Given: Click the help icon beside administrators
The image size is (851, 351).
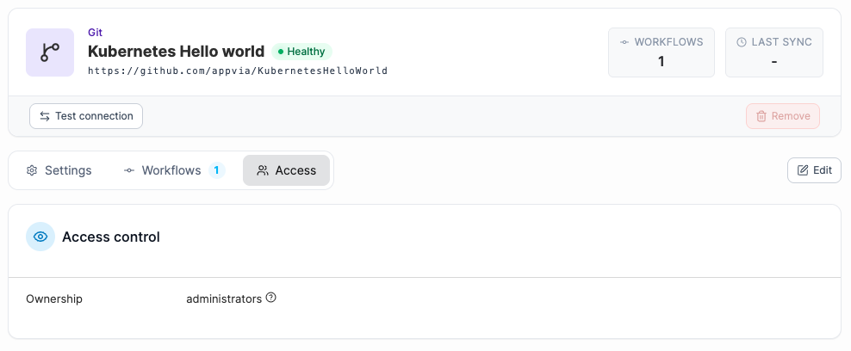Looking at the screenshot, I should click(x=270, y=298).
